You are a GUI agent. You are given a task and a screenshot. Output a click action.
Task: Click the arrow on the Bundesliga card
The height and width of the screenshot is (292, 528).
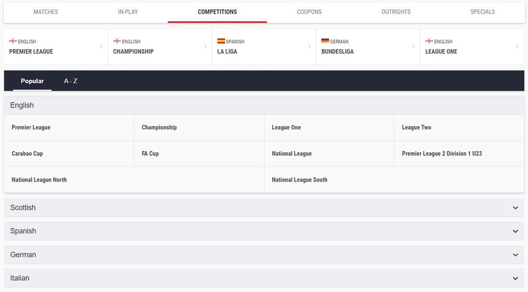click(x=414, y=46)
